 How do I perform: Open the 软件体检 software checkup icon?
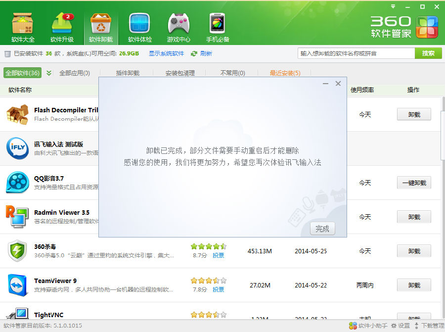[x=139, y=27]
